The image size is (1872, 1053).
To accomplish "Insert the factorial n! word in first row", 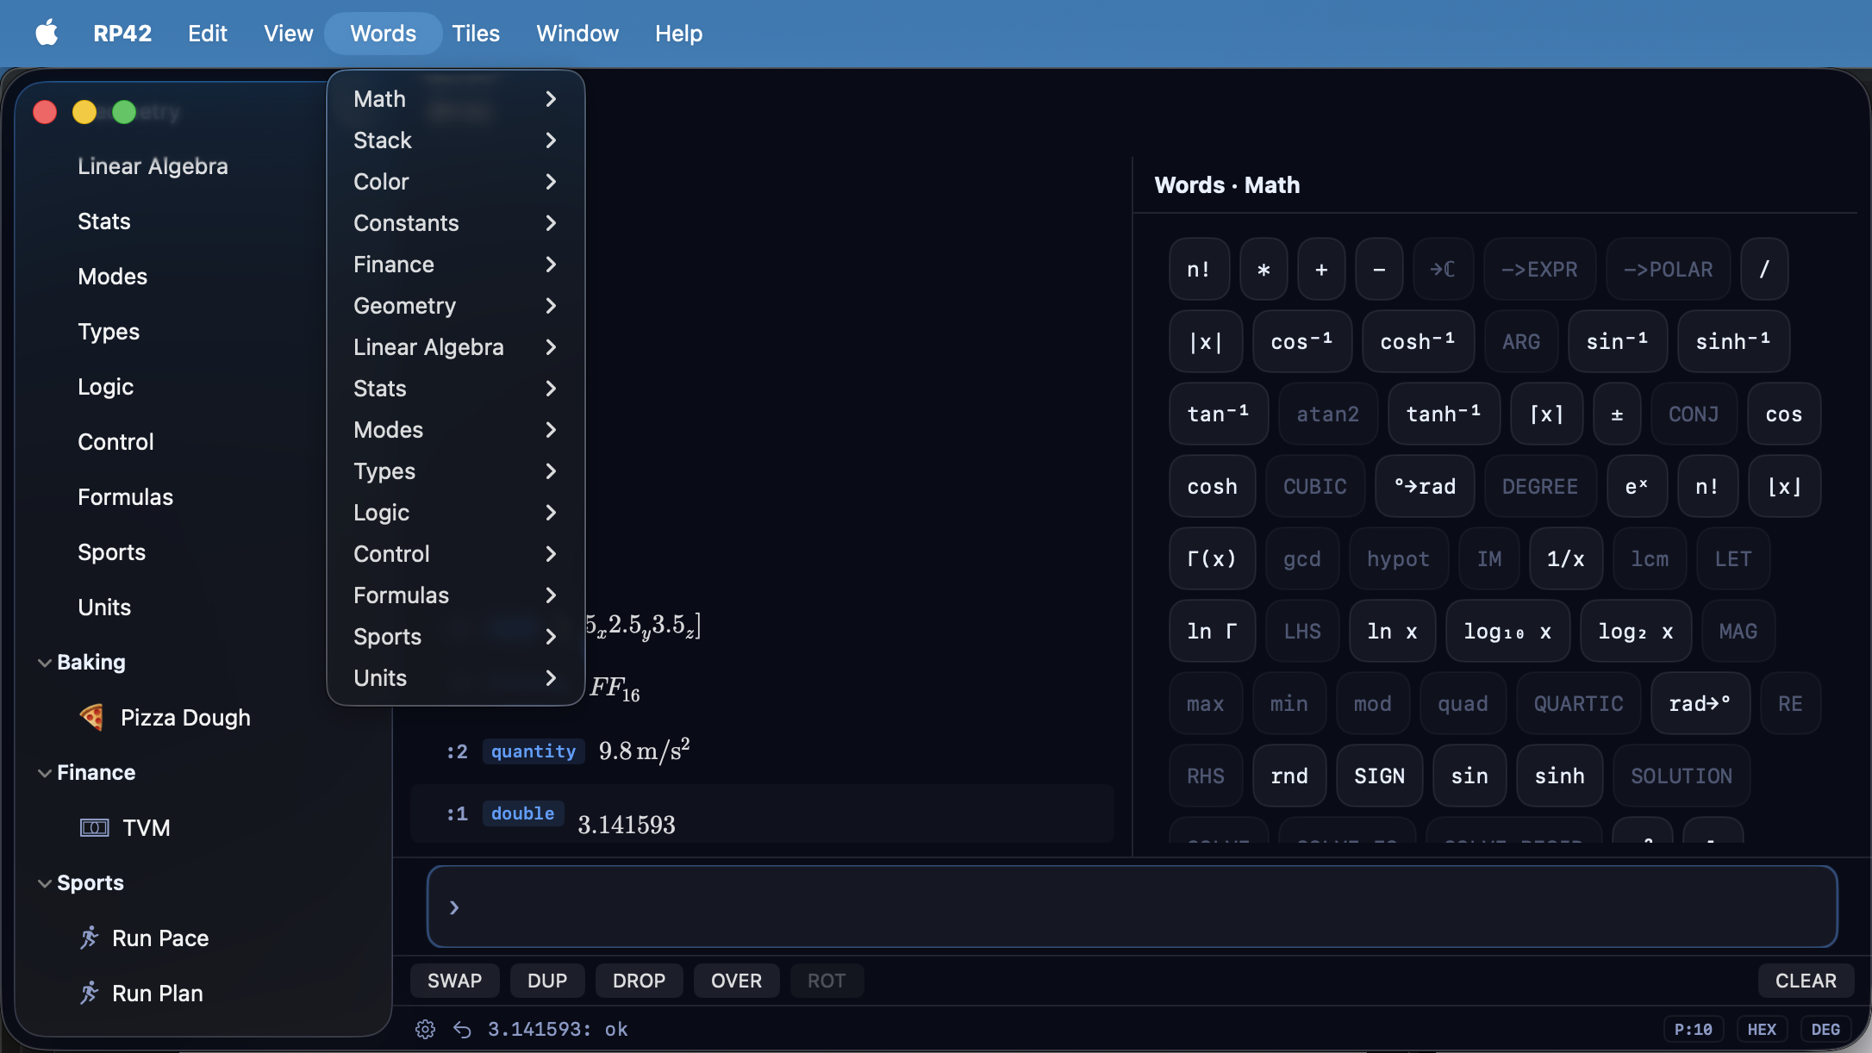I will [x=1199, y=270].
